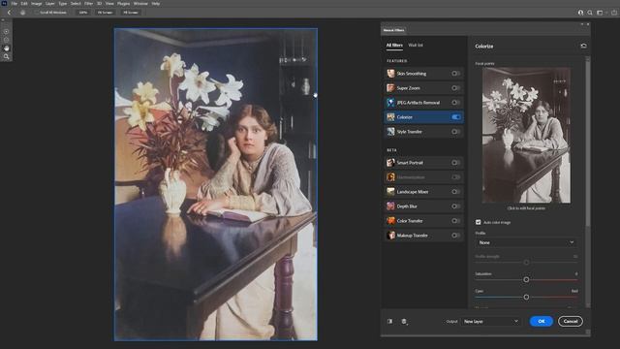Click the JPEG Artifacts Removal filter icon
Viewport: 620px width, 349px height.
point(390,103)
